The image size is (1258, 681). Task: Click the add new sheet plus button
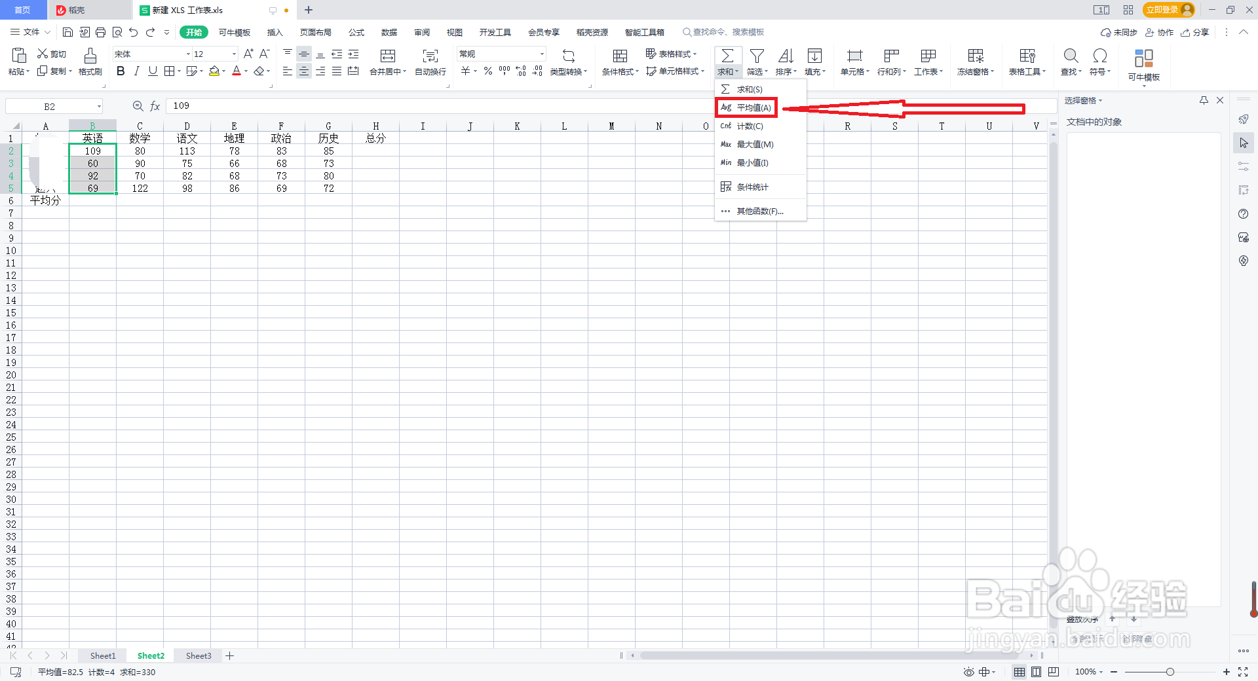click(x=230, y=655)
